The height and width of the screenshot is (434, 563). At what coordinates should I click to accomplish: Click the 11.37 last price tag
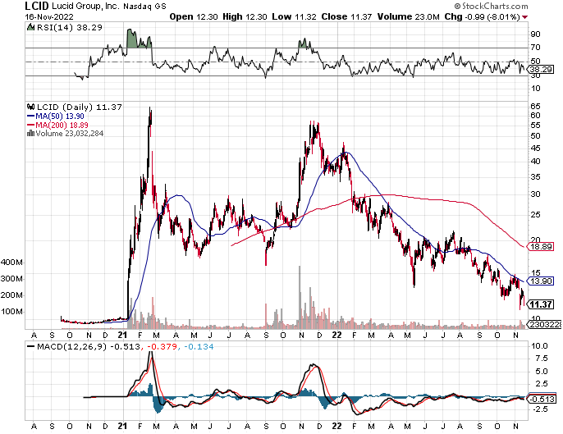[x=540, y=304]
